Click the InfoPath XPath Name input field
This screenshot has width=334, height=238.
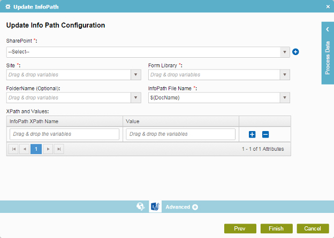click(64, 134)
